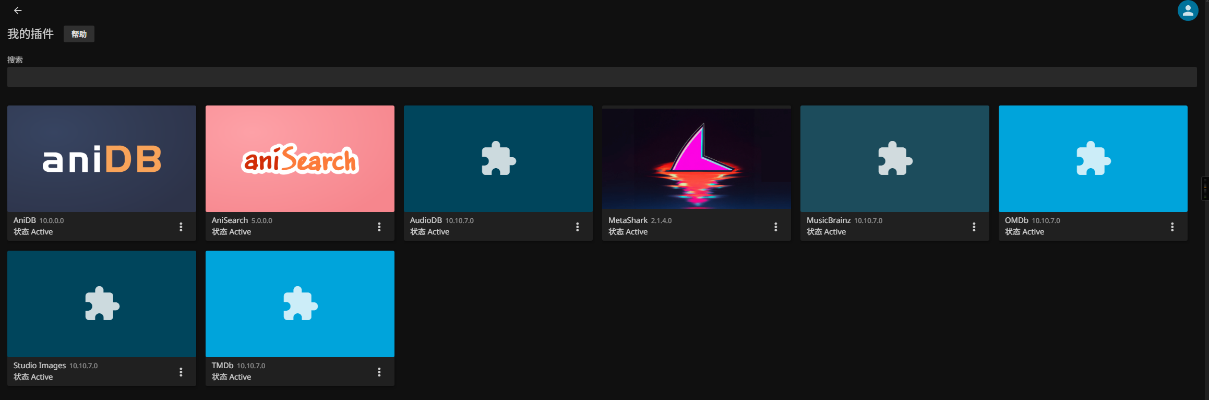1209x400 pixels.
Task: Show the OMDb more options menu
Action: pyautogui.click(x=1172, y=227)
